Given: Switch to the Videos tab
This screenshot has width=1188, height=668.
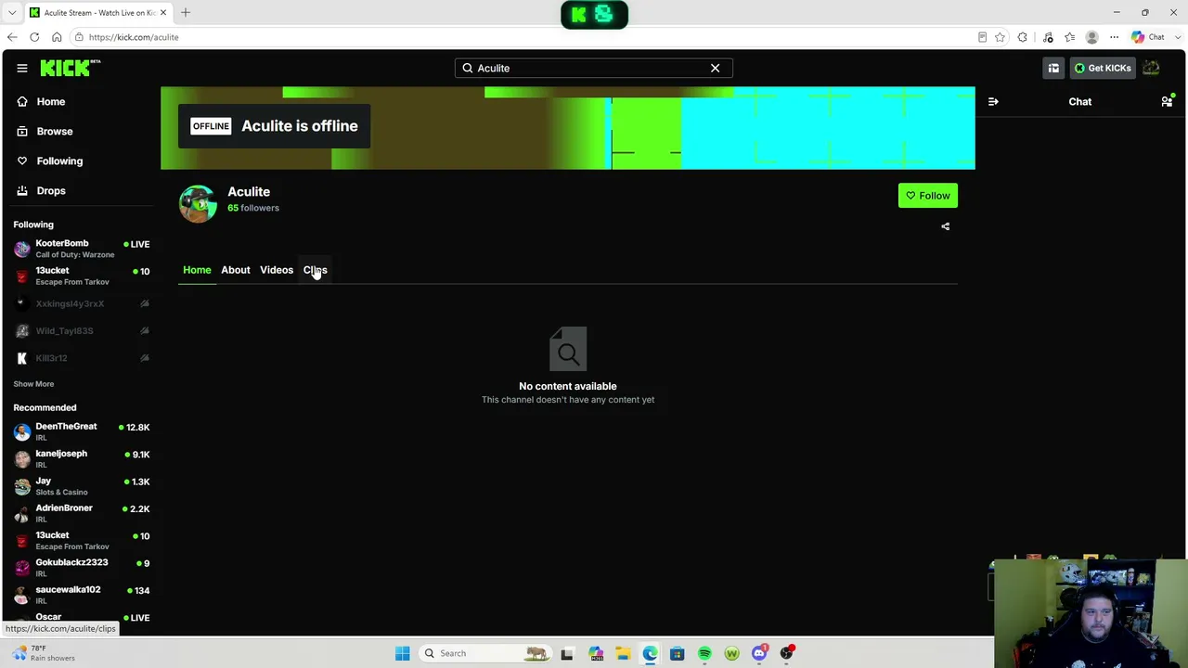Looking at the screenshot, I should point(277,270).
